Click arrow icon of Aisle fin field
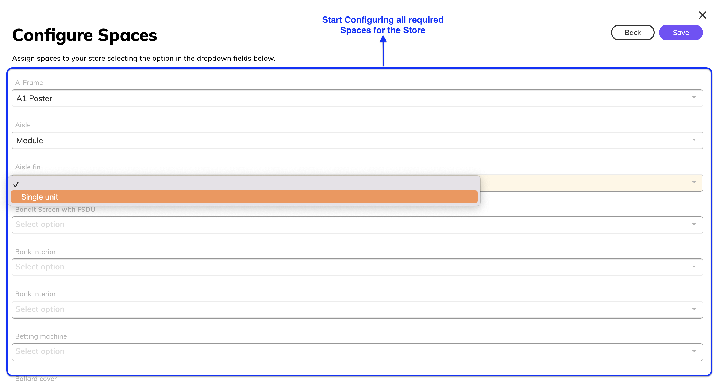The image size is (717, 384). pyautogui.click(x=694, y=182)
